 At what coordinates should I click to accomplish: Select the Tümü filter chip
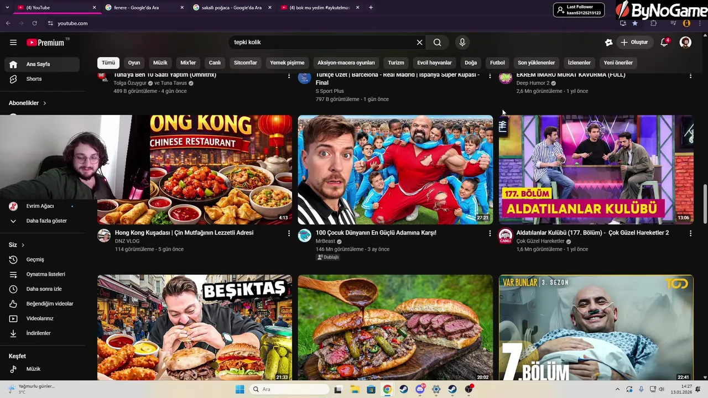pyautogui.click(x=108, y=62)
